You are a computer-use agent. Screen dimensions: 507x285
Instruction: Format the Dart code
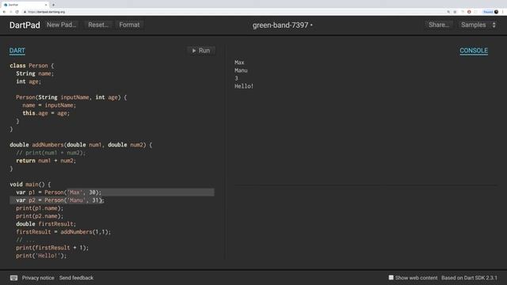tap(129, 25)
